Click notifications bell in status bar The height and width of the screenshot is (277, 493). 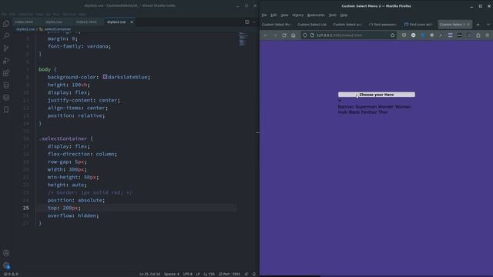[x=254, y=274]
